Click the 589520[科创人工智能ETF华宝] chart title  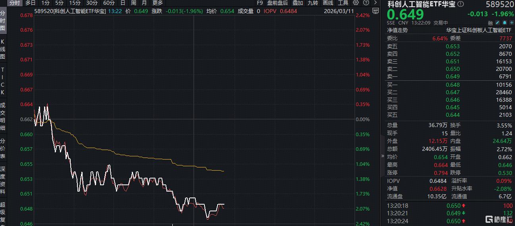pos(70,11)
